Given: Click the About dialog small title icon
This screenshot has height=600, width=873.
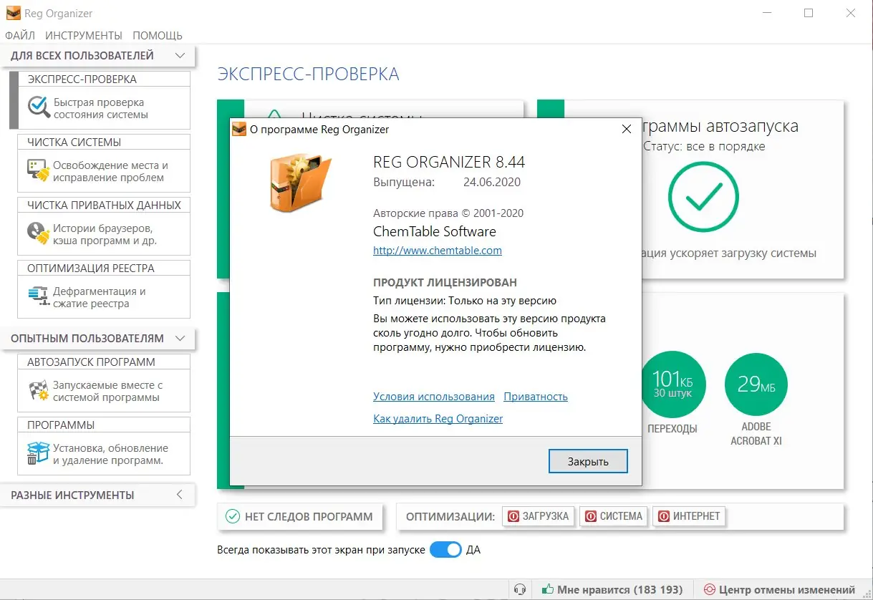Looking at the screenshot, I should (x=239, y=130).
